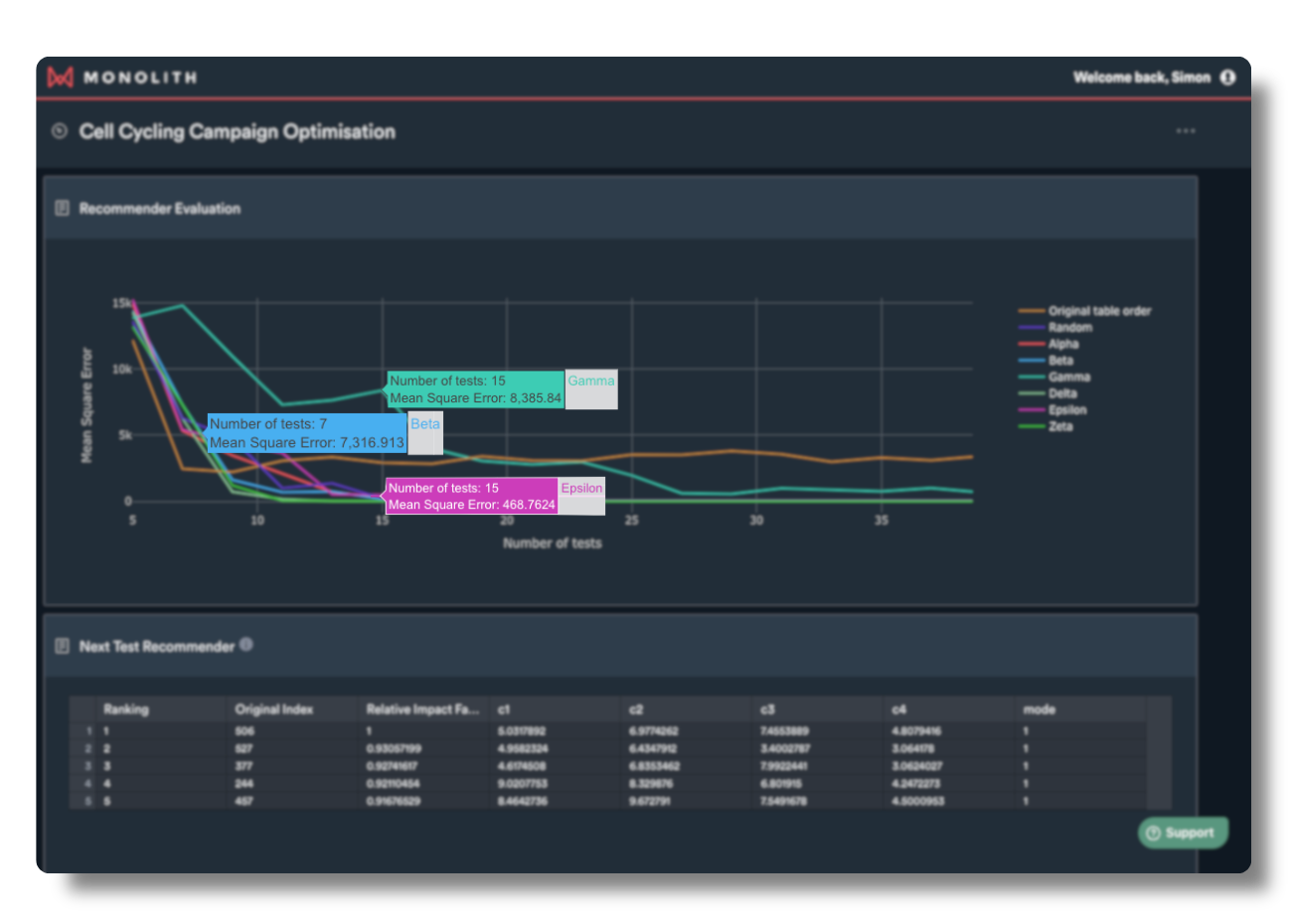Image resolution: width=1292 pixels, height=924 pixels.
Task: Click the Relative Impact Fa... column header
Action: (x=422, y=709)
